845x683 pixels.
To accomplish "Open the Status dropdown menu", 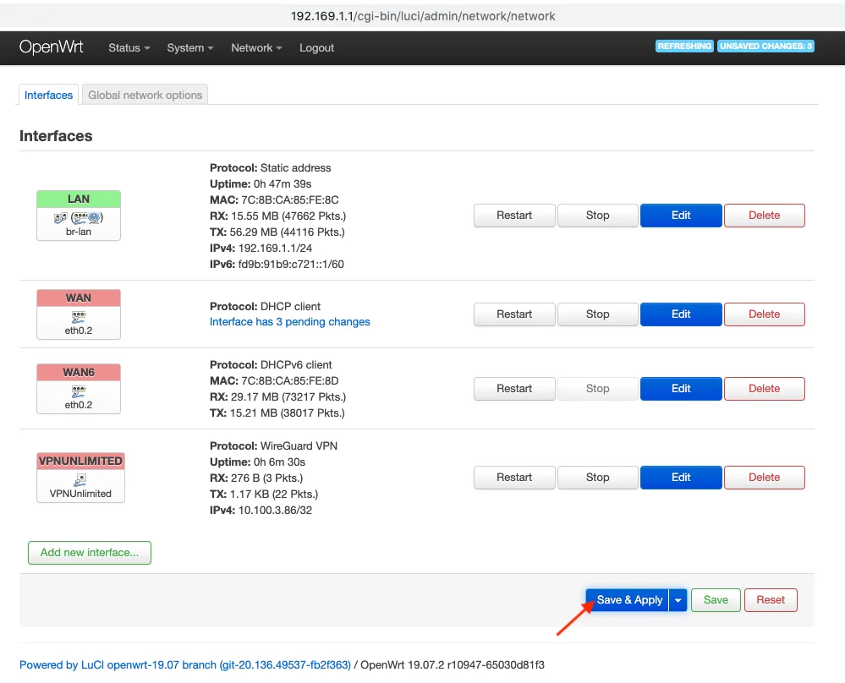I will click(129, 48).
